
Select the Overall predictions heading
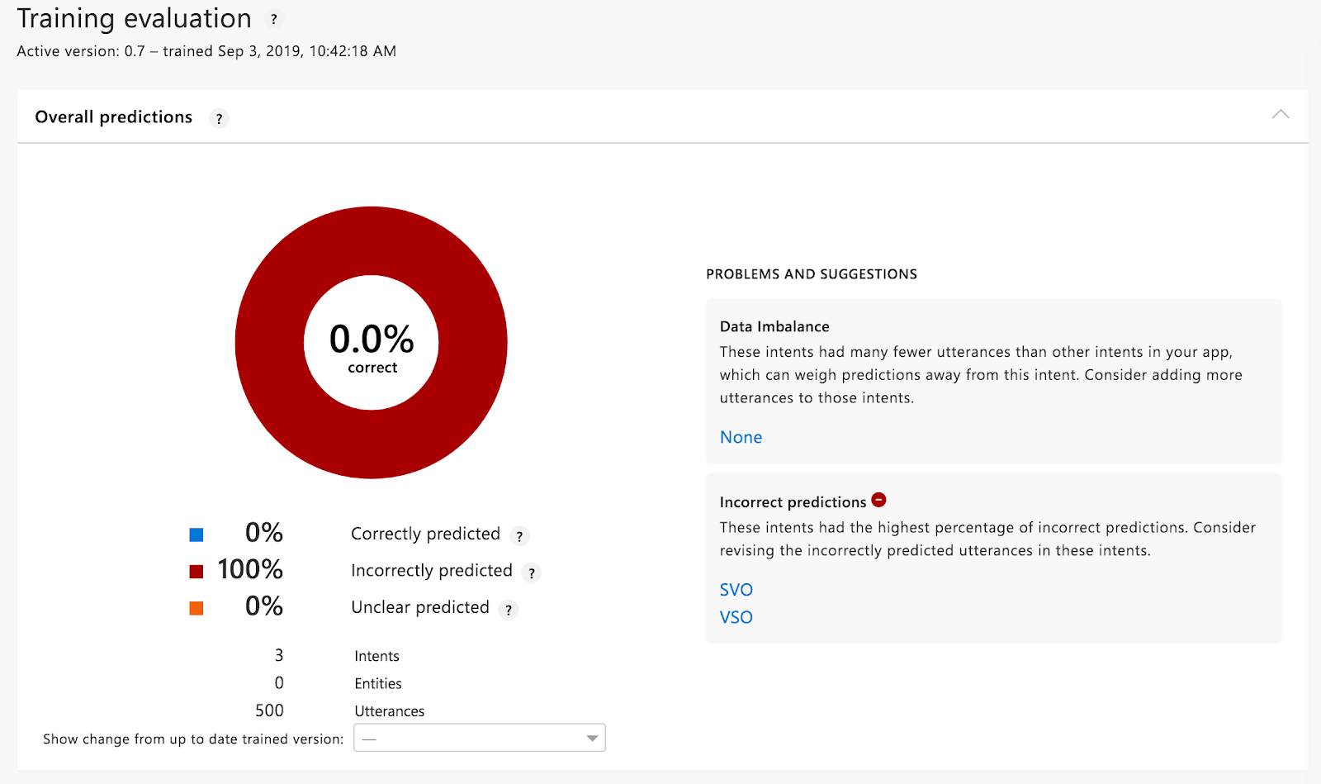coord(114,117)
